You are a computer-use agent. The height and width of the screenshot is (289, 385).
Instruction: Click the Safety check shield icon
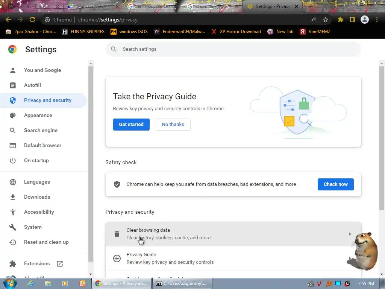pyautogui.click(x=117, y=184)
